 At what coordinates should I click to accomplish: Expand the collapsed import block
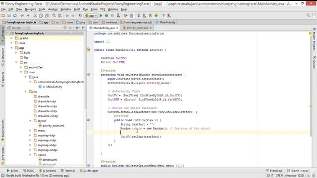[108, 42]
